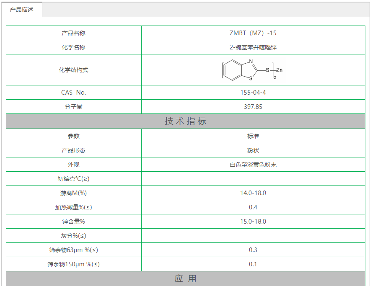Select the product name ZMBT (MZ) -15

[253, 33]
